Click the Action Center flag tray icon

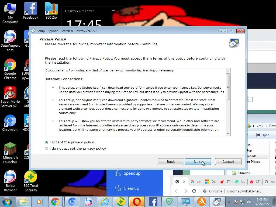(x=236, y=202)
